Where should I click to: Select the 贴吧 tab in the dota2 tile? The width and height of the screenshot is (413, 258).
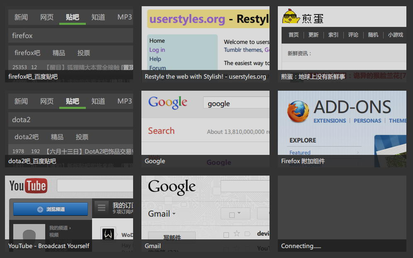pyautogui.click(x=73, y=101)
